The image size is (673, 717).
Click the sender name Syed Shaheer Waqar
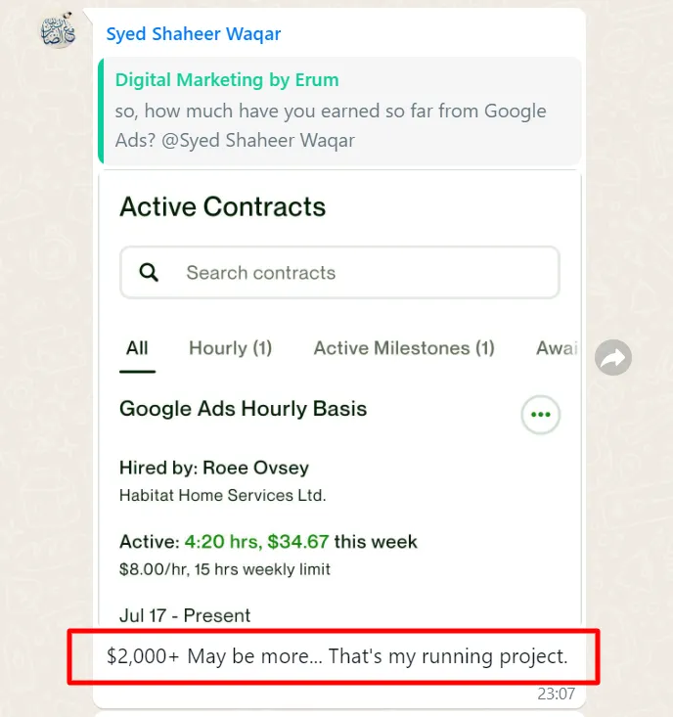(x=194, y=34)
